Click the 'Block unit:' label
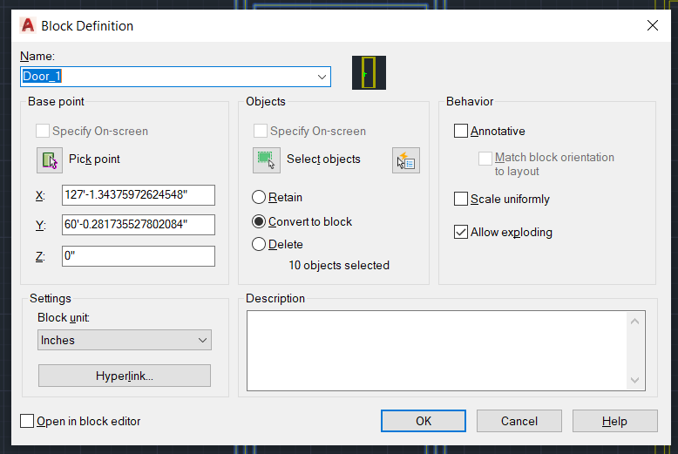This screenshot has height=454, width=678. 64,318
